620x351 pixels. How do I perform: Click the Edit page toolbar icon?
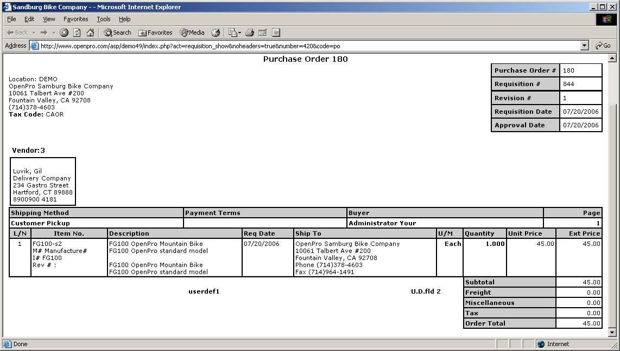263,32
